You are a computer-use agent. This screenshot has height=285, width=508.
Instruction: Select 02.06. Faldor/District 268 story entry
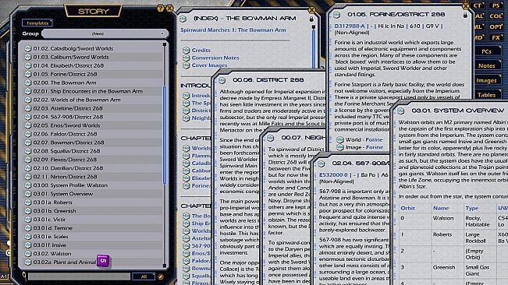pyautogui.click(x=94, y=134)
